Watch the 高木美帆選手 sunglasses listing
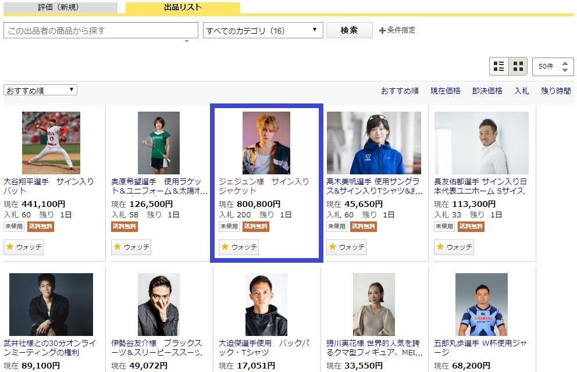The image size is (577, 372). (346, 247)
